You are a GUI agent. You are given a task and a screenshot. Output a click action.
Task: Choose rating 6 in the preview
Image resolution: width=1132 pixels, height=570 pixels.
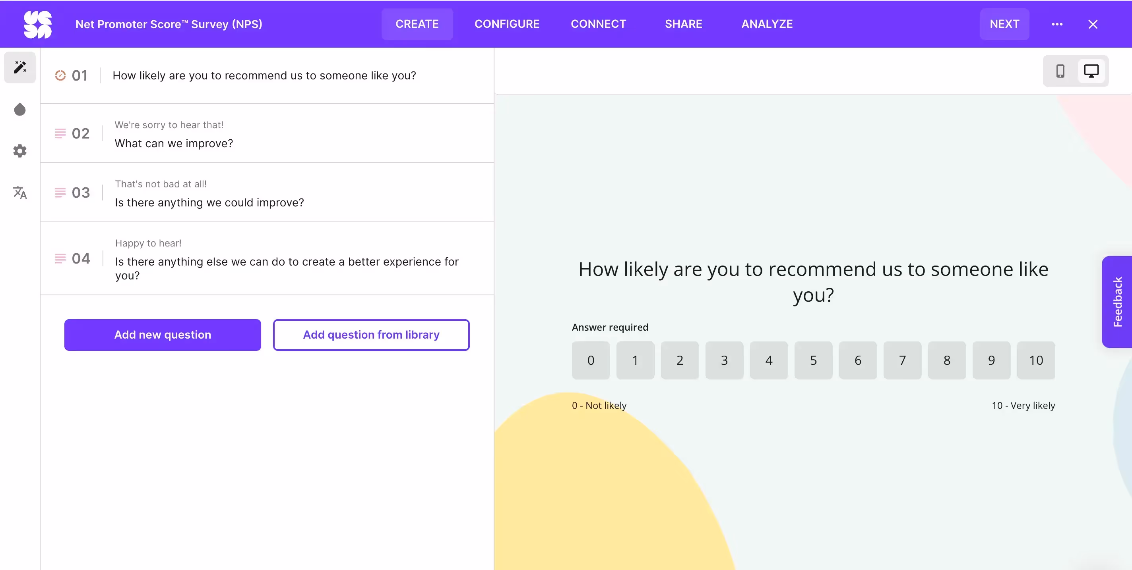858,360
